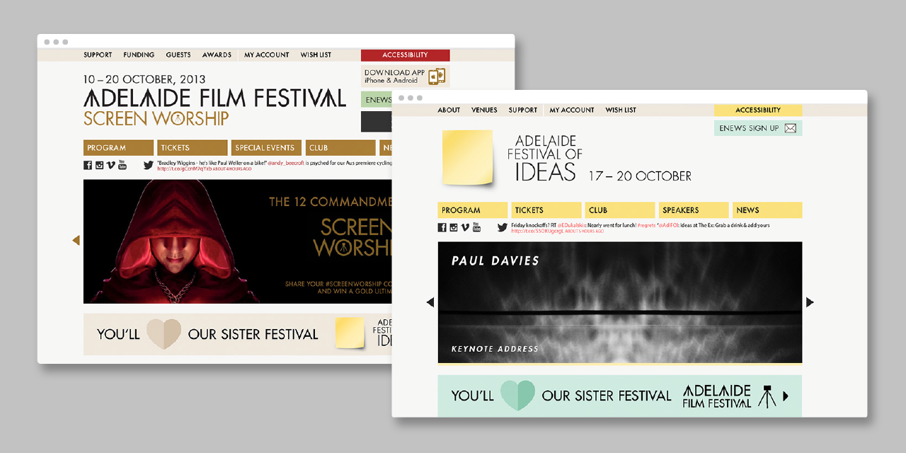
Task: Click Download App iPhone & Android banner
Action: pos(405,76)
